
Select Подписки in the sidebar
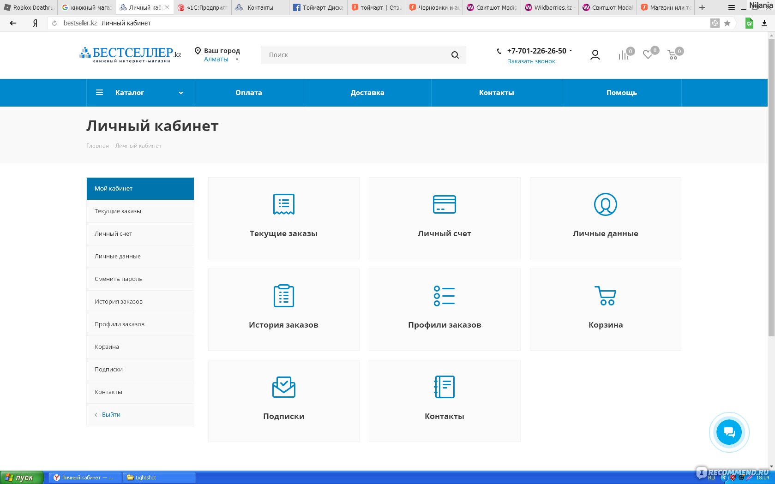pyautogui.click(x=140, y=370)
